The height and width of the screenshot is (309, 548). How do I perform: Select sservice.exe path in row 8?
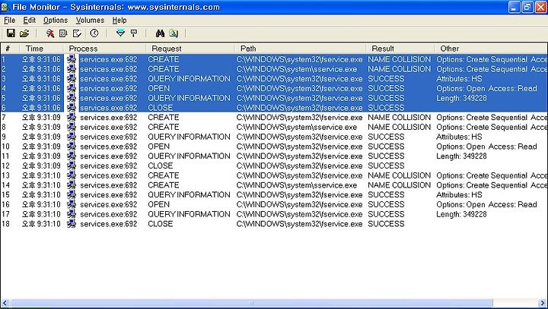click(x=297, y=127)
